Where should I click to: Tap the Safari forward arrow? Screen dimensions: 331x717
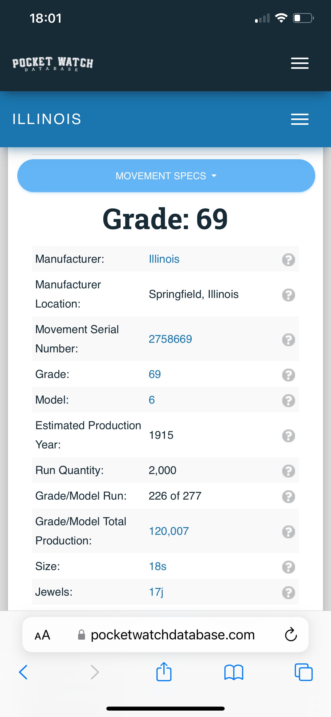[x=95, y=672]
